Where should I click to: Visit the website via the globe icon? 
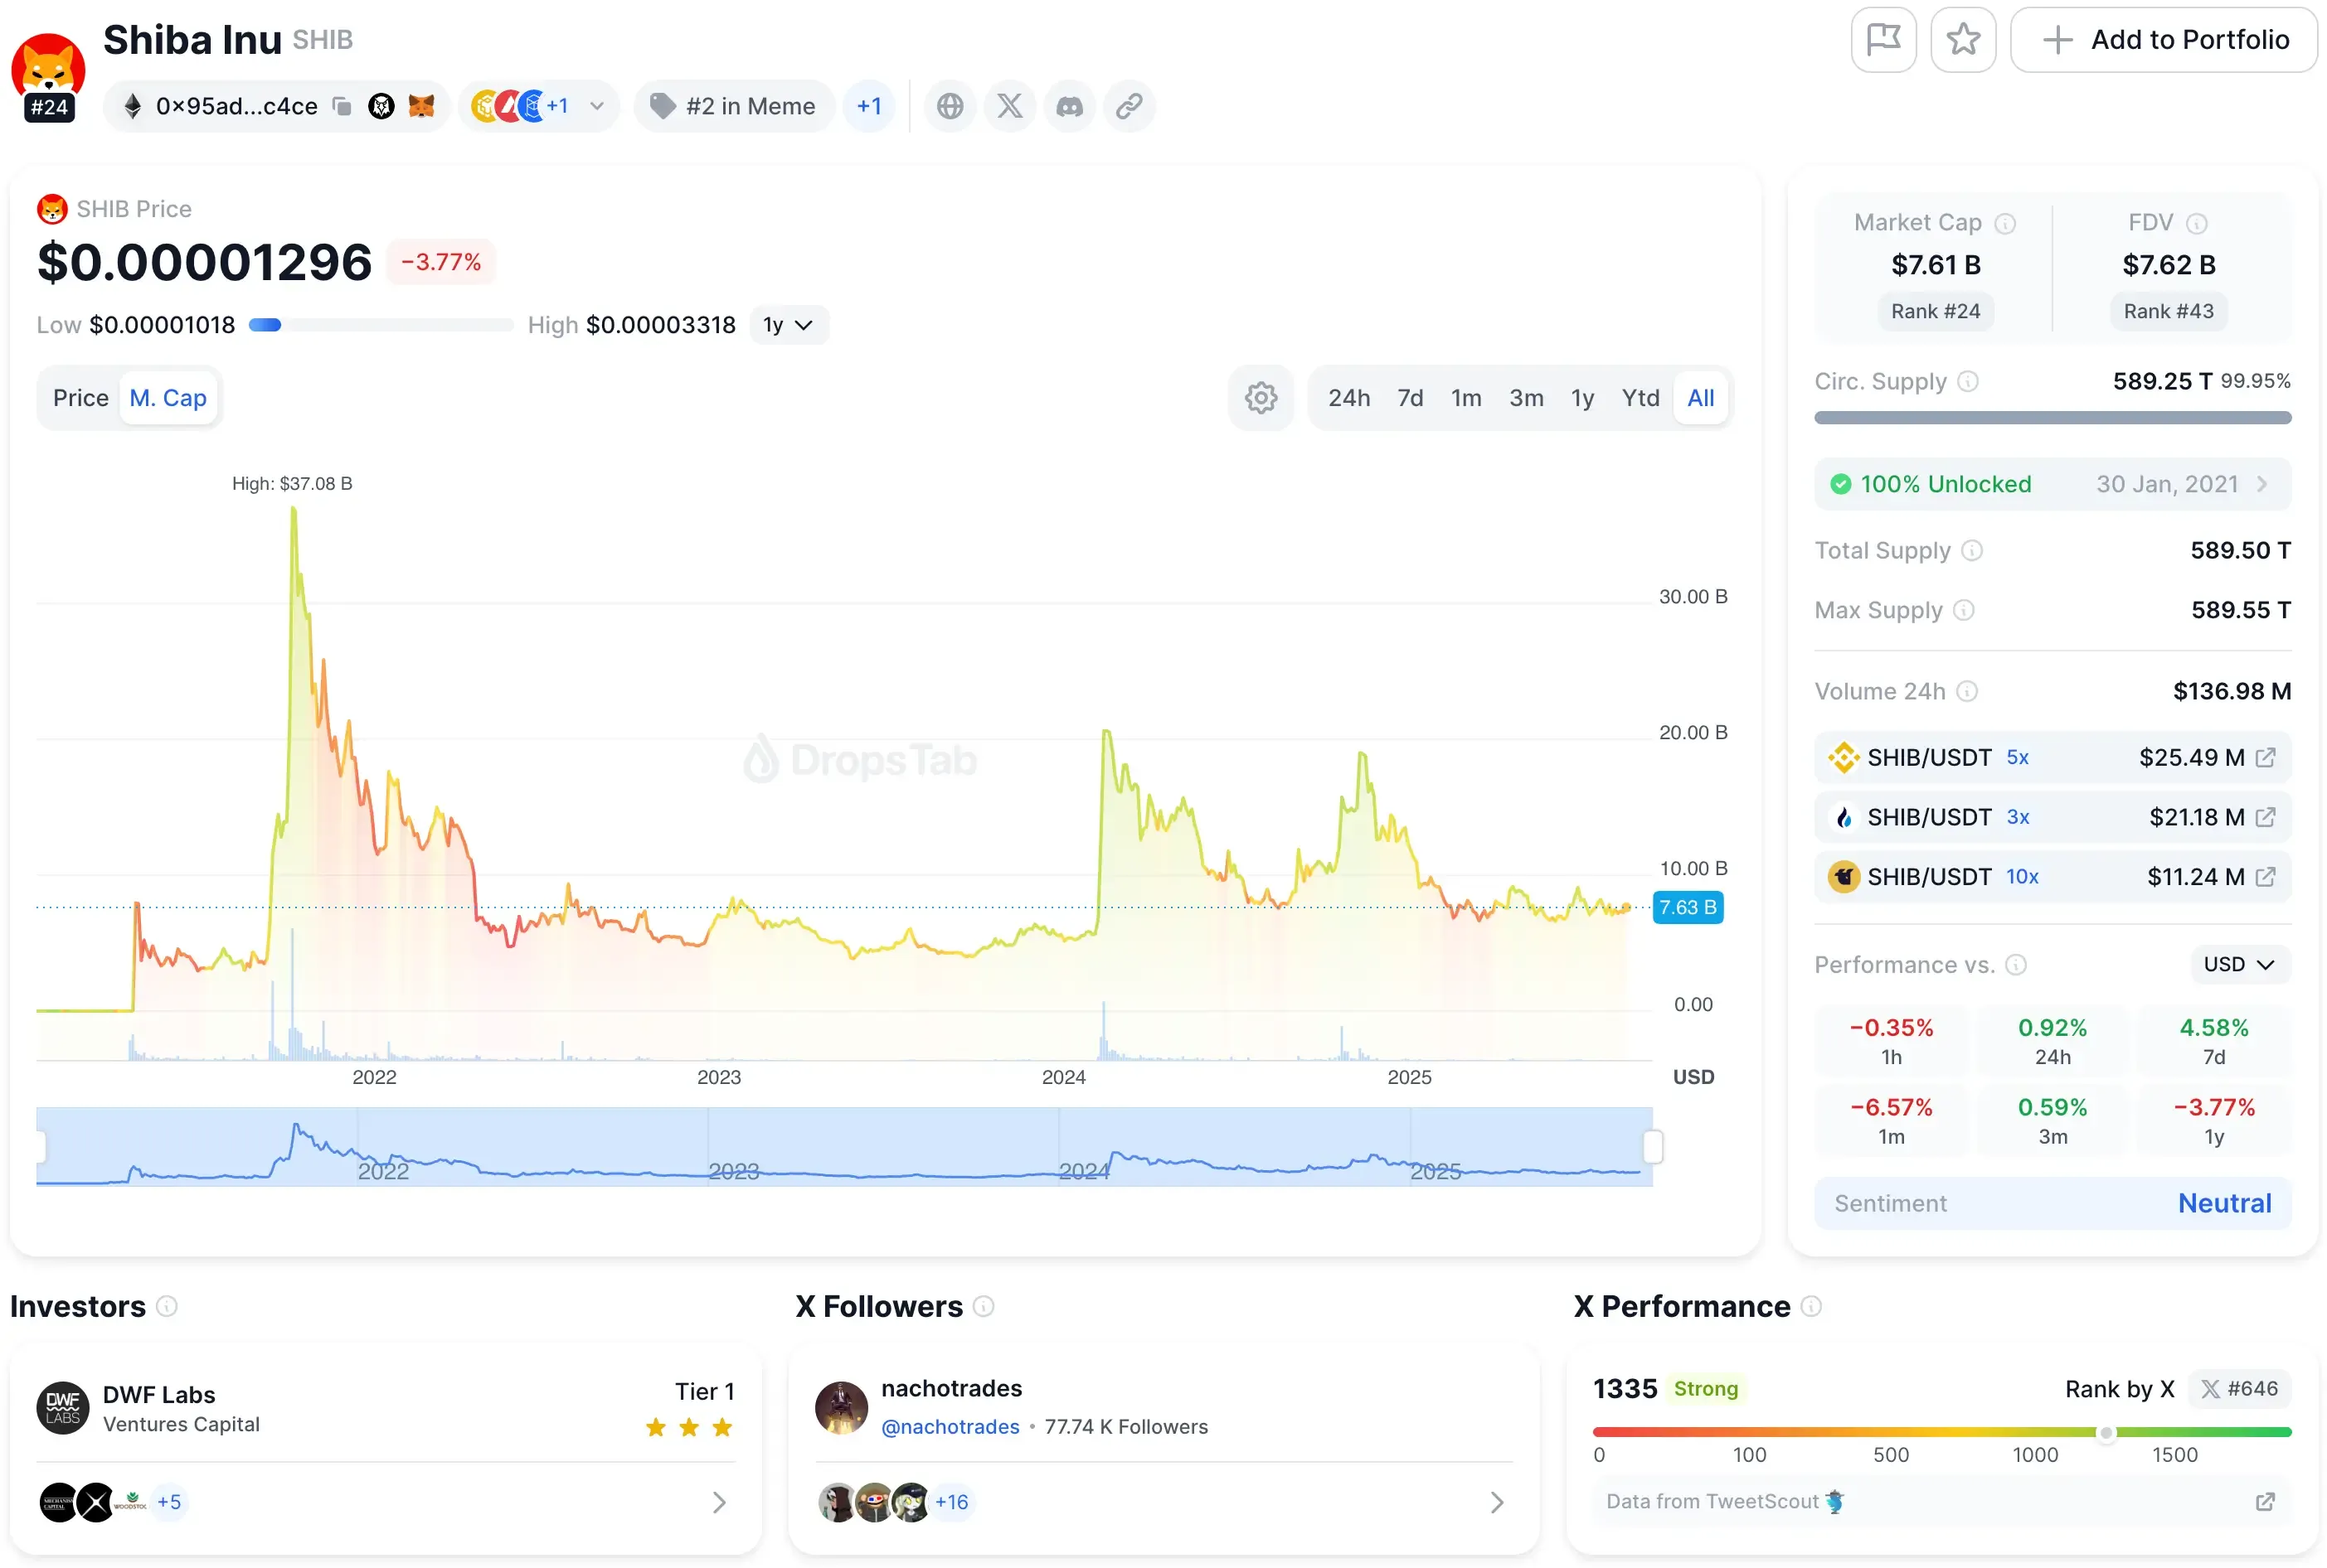tap(950, 106)
